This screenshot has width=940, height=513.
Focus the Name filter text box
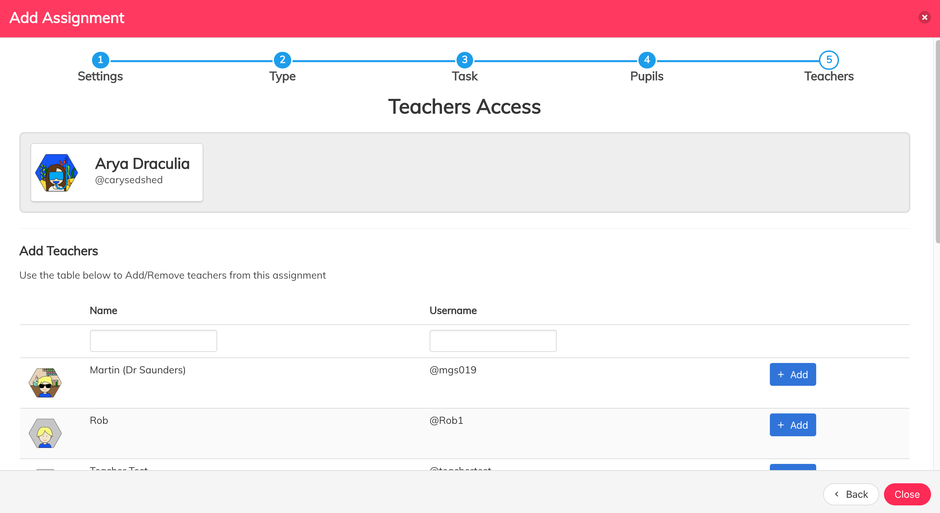click(153, 341)
